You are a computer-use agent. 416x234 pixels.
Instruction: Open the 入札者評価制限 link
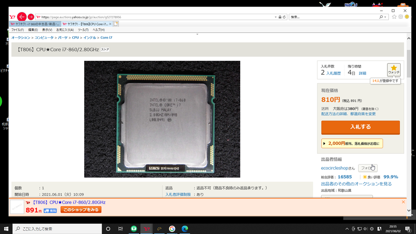click(x=178, y=194)
